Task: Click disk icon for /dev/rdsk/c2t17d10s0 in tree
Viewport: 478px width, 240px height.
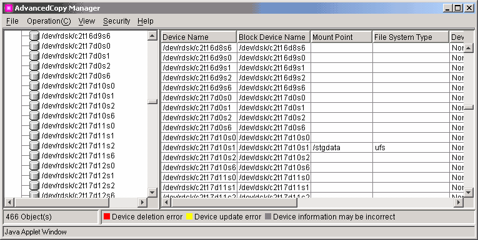Action: click(x=34, y=86)
